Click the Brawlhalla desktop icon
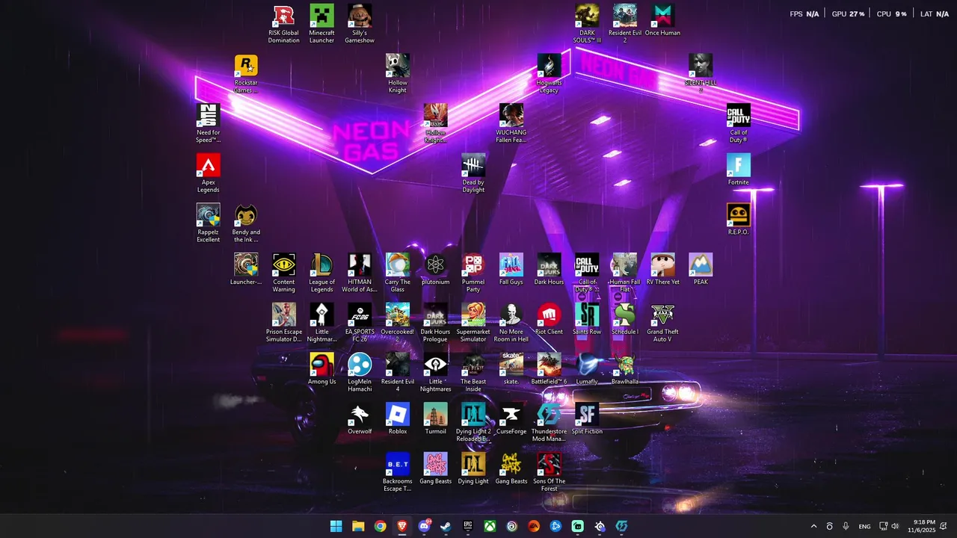 pyautogui.click(x=625, y=368)
